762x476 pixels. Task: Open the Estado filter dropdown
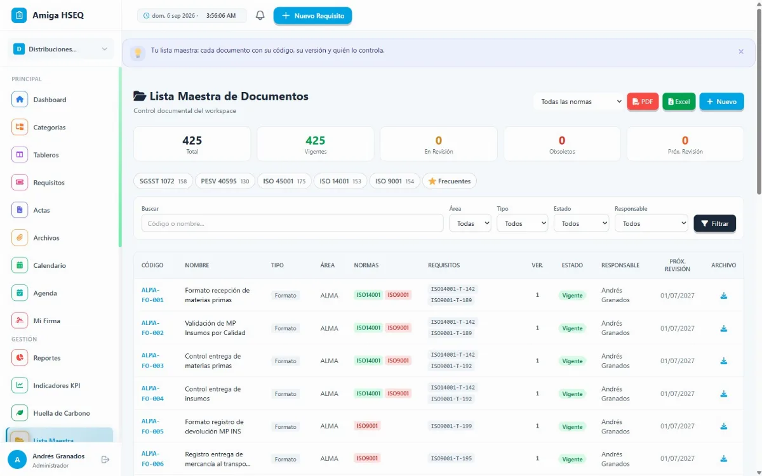pos(581,223)
